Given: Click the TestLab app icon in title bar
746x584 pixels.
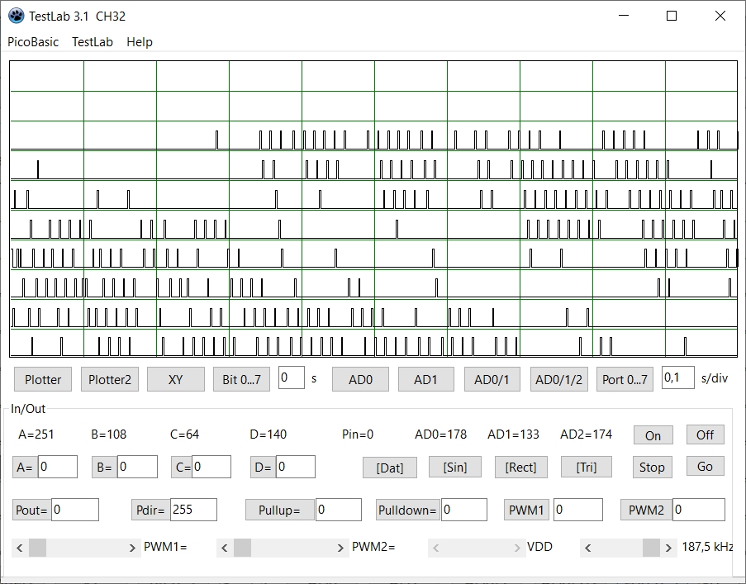Looking at the screenshot, I should 16,16.
